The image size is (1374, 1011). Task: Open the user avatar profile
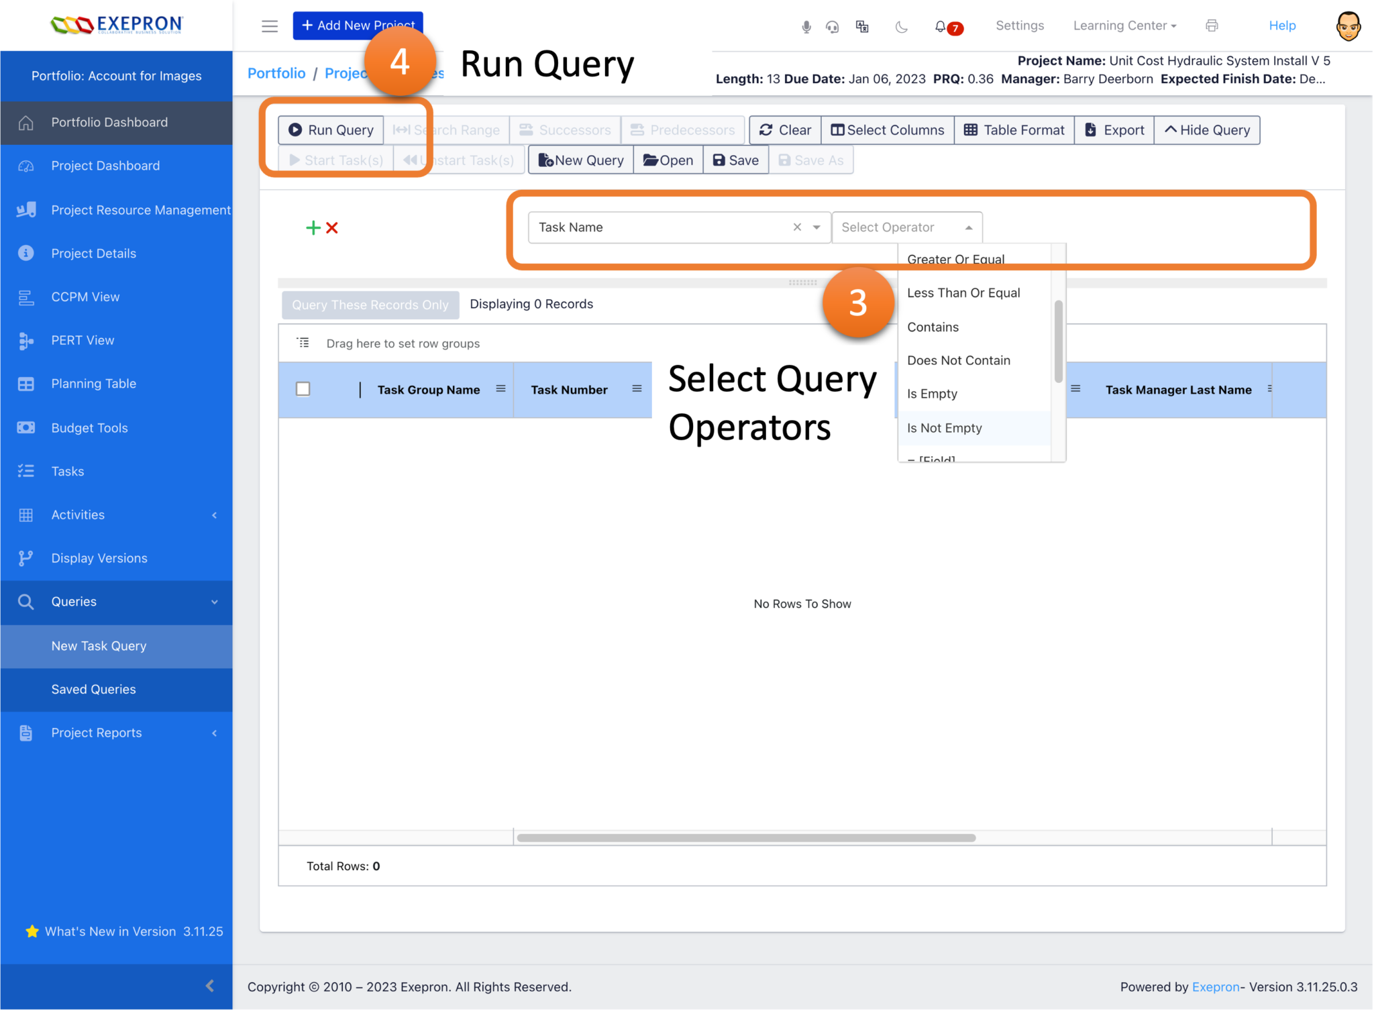(x=1348, y=26)
